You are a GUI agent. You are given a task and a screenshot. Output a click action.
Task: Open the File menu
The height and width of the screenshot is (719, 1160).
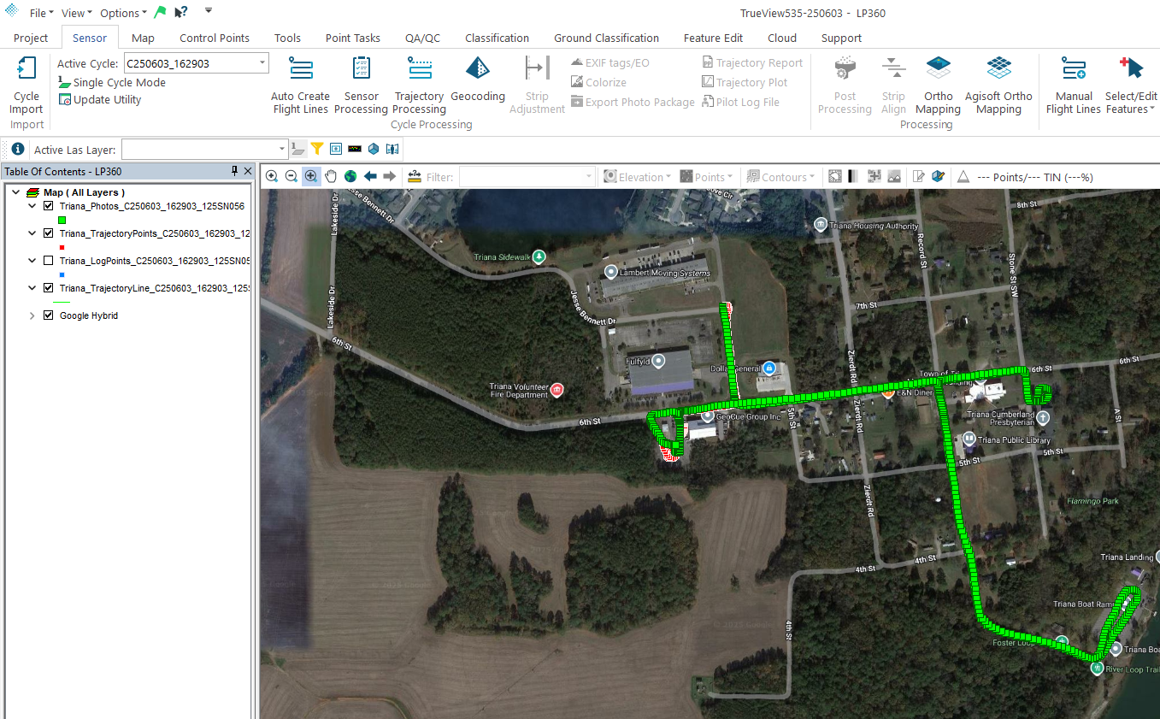pyautogui.click(x=41, y=13)
